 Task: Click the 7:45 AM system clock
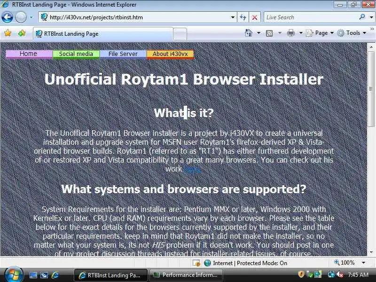pos(358,274)
